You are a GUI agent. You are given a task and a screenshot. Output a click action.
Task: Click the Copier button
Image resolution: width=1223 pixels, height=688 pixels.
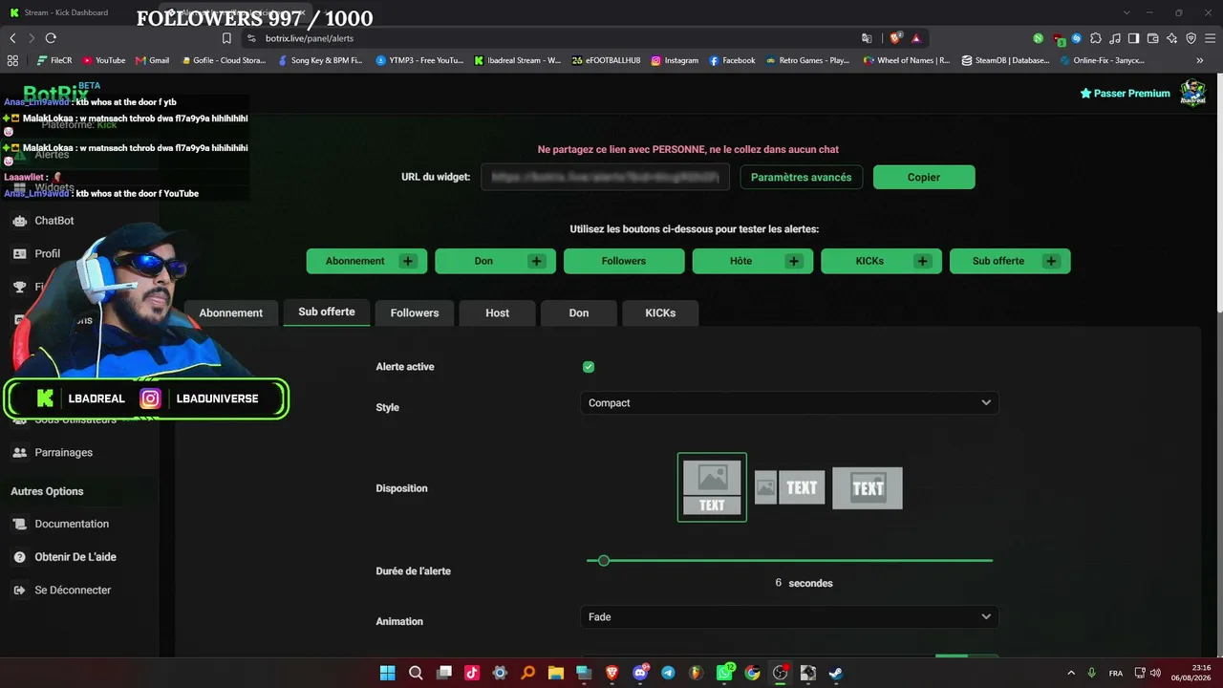[x=924, y=177]
